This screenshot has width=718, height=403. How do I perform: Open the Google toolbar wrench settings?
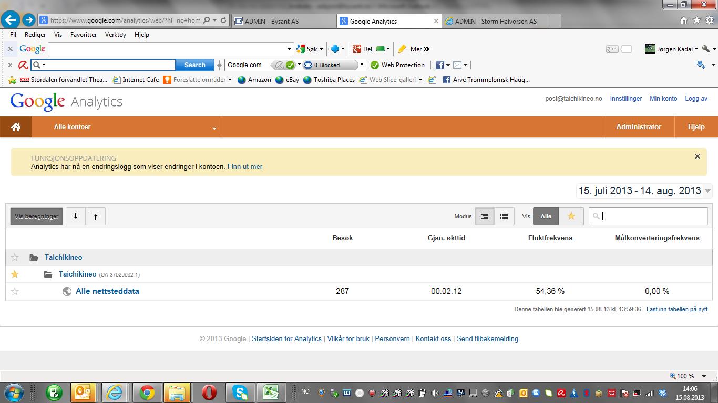(x=706, y=49)
